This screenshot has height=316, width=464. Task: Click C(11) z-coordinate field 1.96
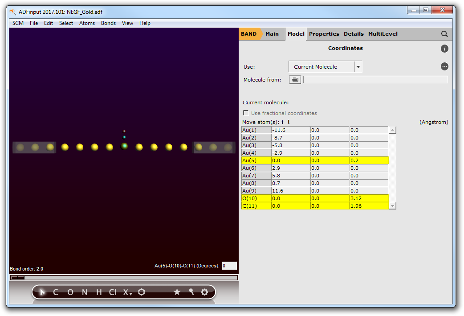[x=369, y=206]
